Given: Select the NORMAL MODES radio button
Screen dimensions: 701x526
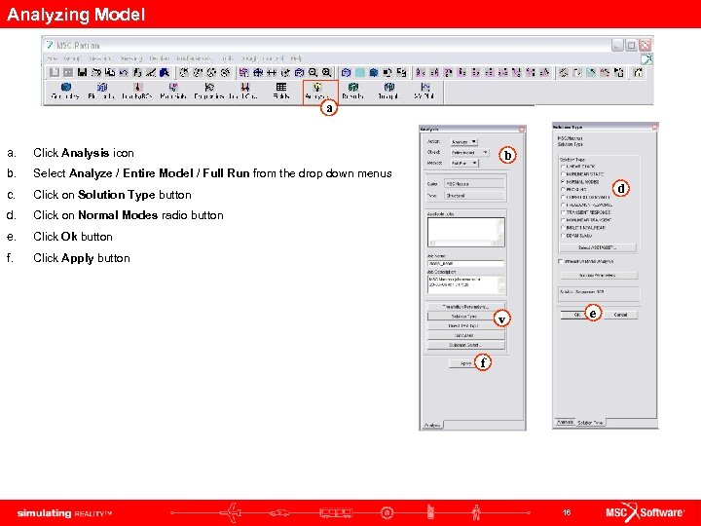Looking at the screenshot, I should (x=563, y=182).
